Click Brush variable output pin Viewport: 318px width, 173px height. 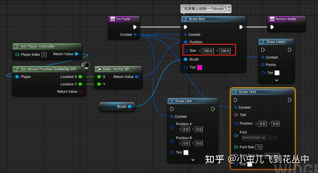[x=130, y=106]
